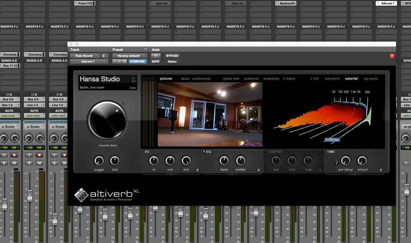Open Hansa Studio impulse response browser
Image resolution: width=411 pixels, height=243 pixels.
coord(108,83)
